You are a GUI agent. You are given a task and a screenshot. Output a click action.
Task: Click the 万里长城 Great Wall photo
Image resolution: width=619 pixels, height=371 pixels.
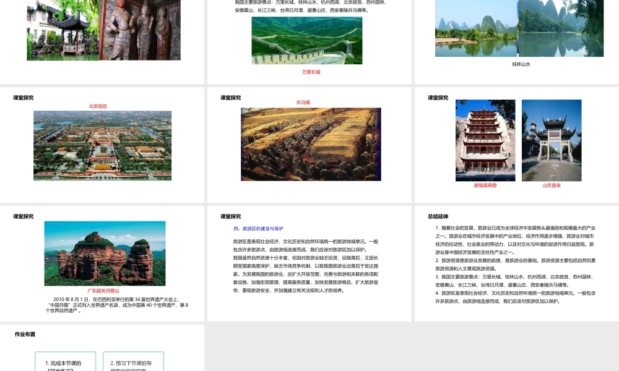click(307, 40)
